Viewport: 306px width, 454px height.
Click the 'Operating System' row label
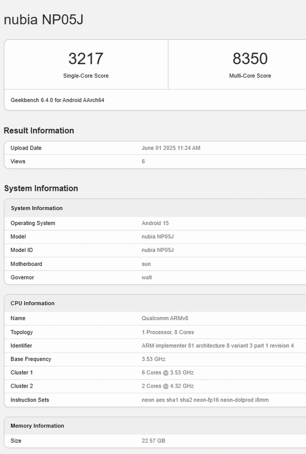(x=33, y=223)
